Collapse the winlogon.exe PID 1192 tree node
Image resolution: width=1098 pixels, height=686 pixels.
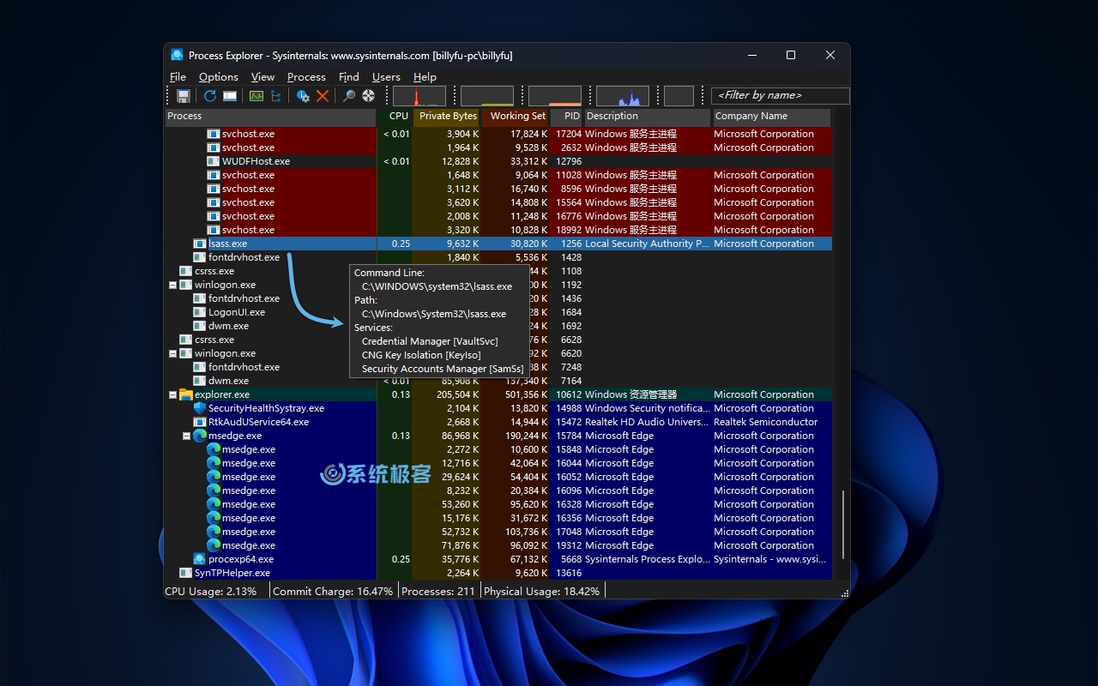pos(173,285)
